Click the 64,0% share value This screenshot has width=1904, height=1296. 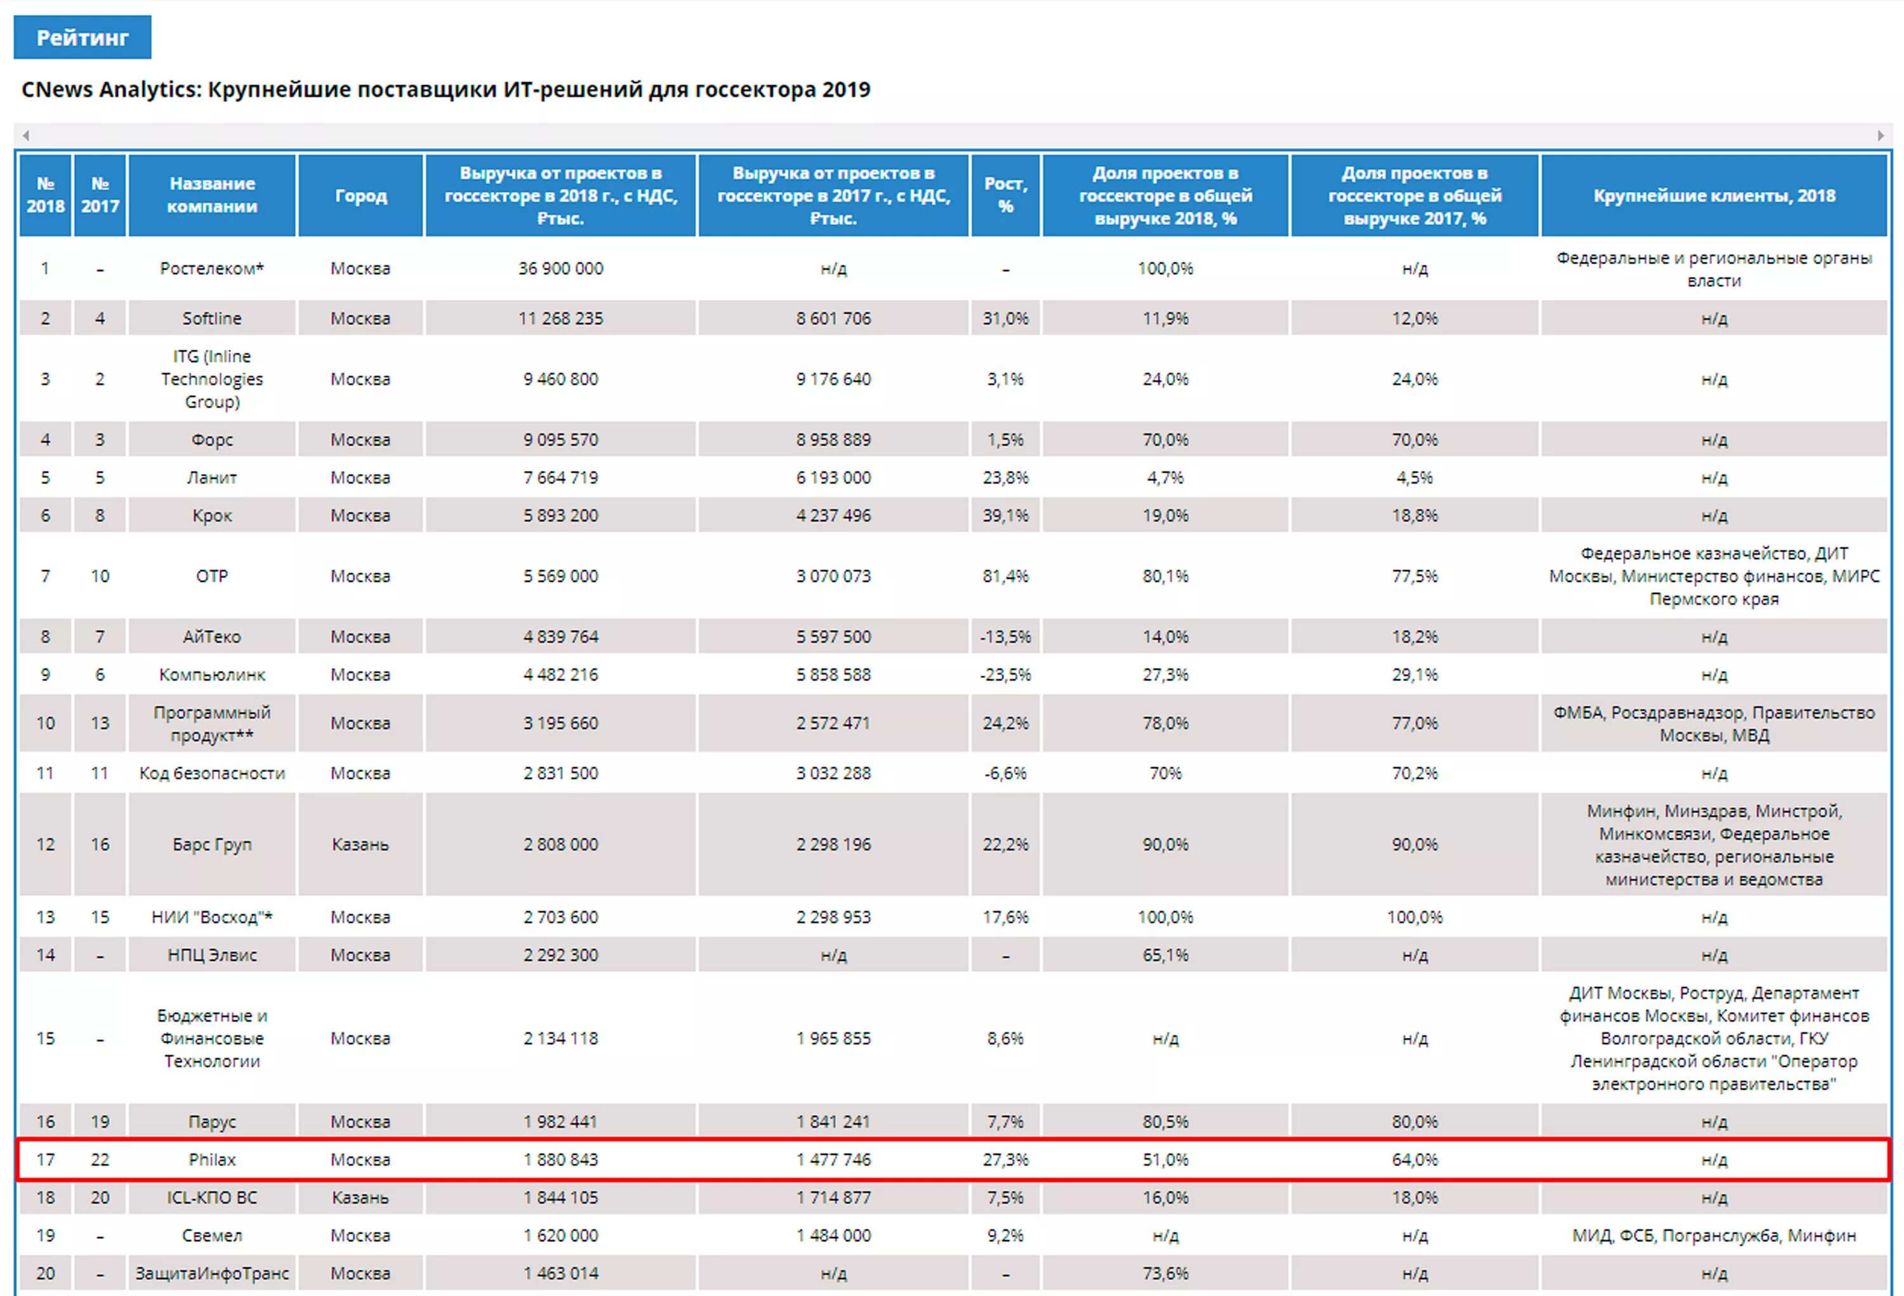1414,1159
